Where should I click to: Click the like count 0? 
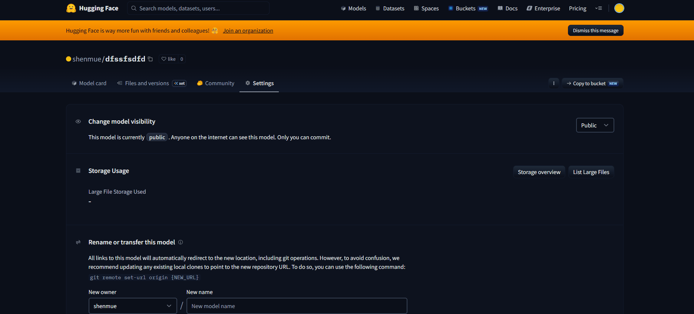tap(182, 59)
